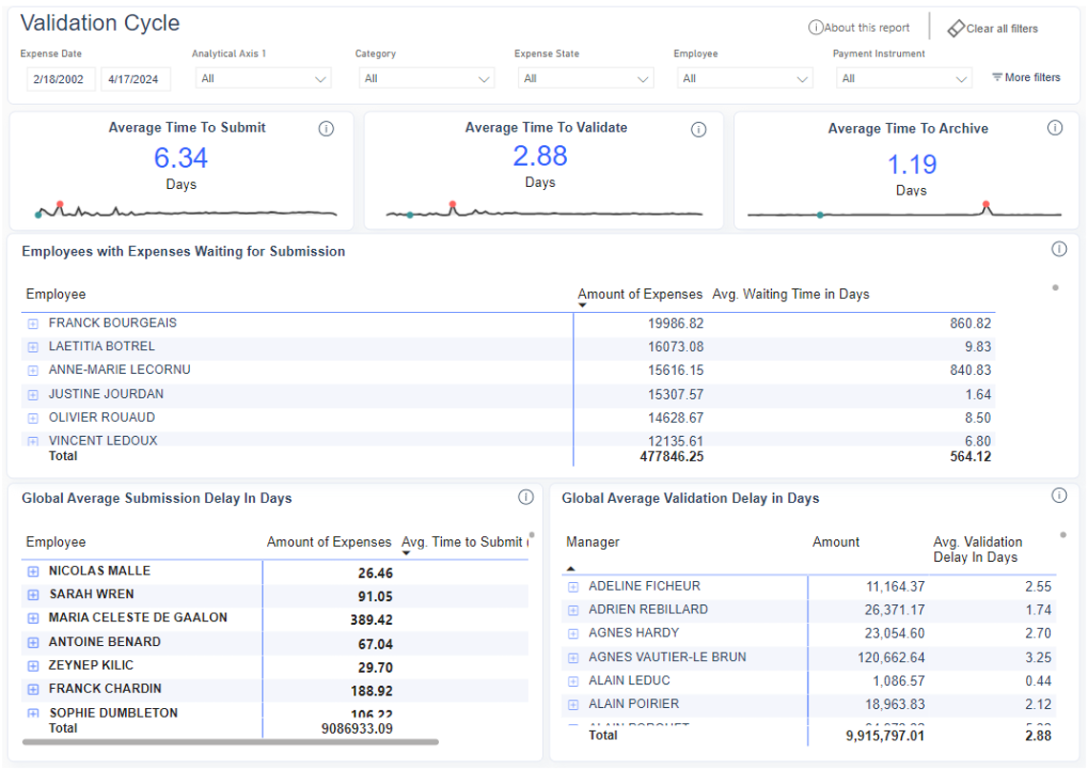Image resolution: width=1088 pixels, height=770 pixels.
Task: Sort by Avg. Validation Delay In Days column
Action: pos(976,550)
